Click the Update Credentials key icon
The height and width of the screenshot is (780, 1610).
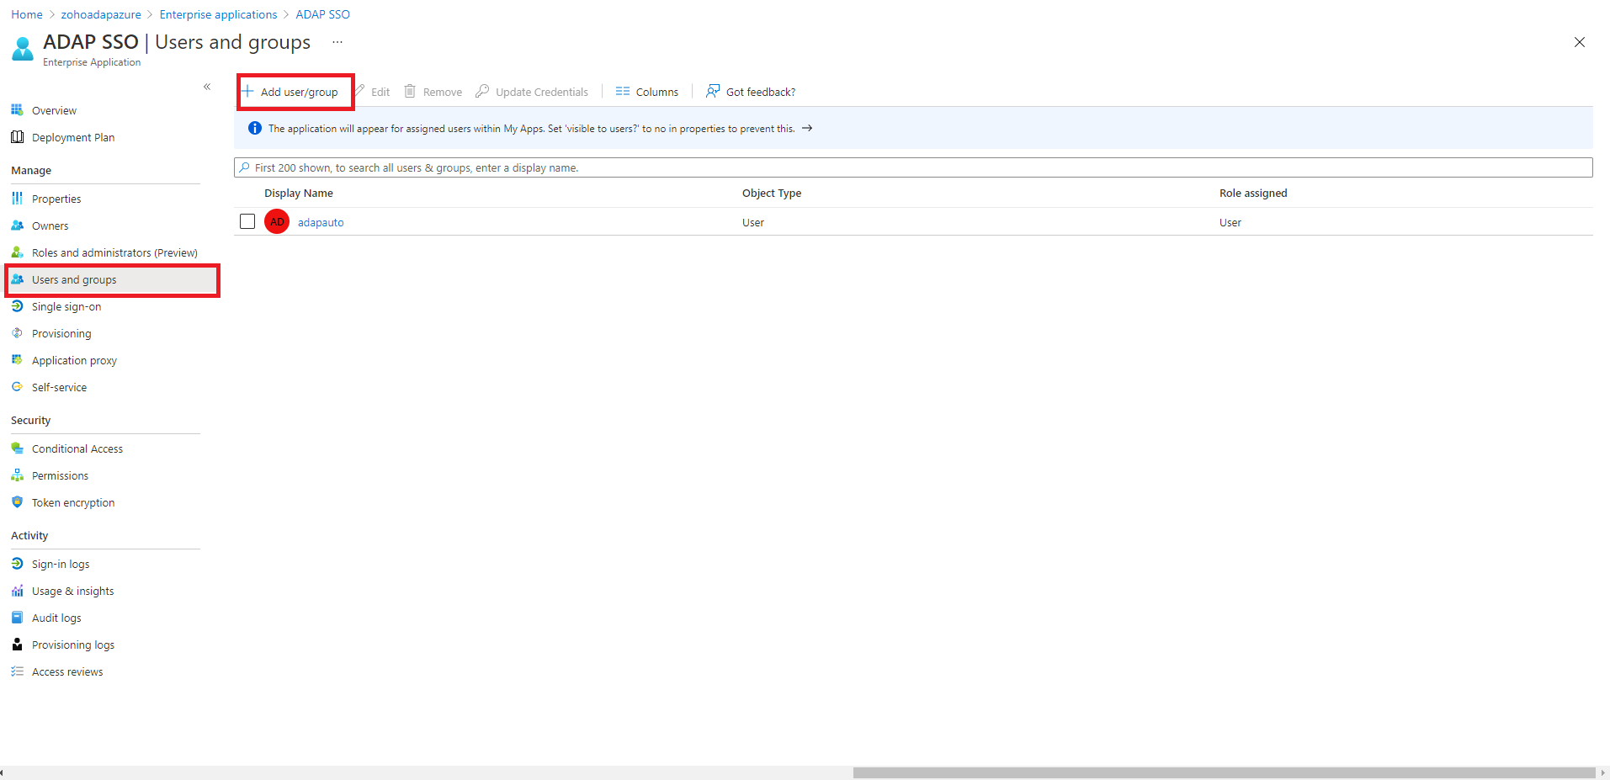point(482,91)
